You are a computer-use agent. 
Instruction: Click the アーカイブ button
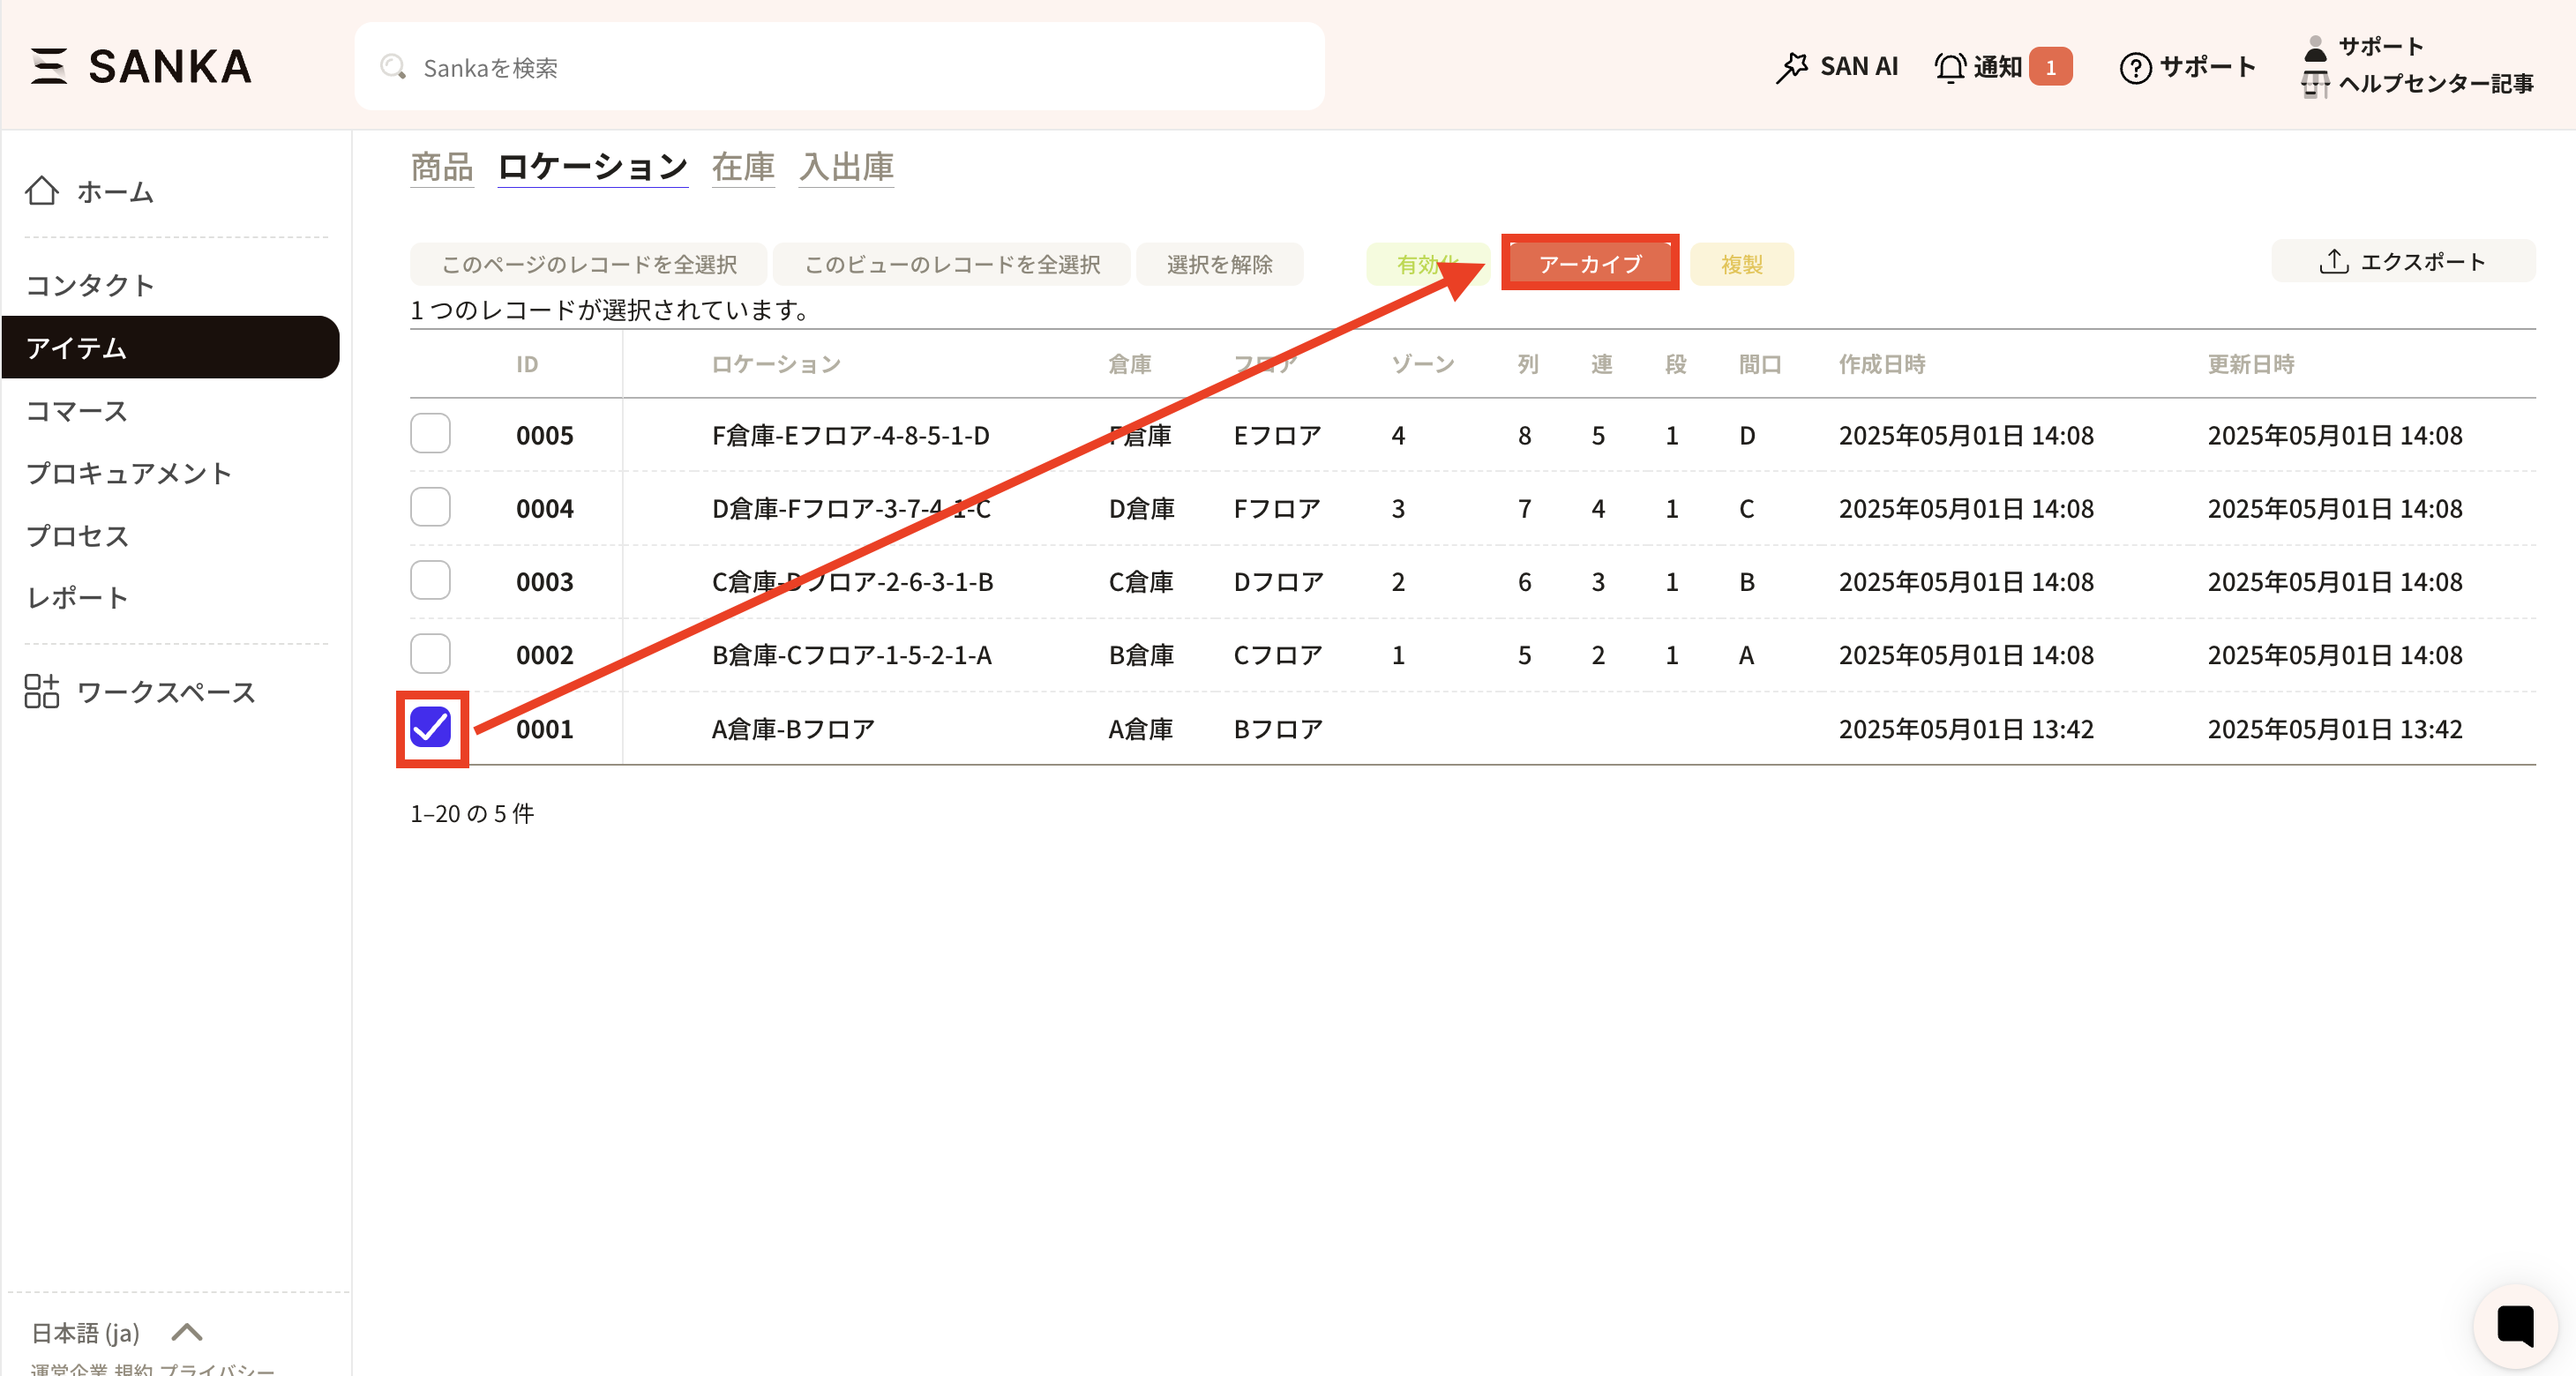pos(1589,263)
